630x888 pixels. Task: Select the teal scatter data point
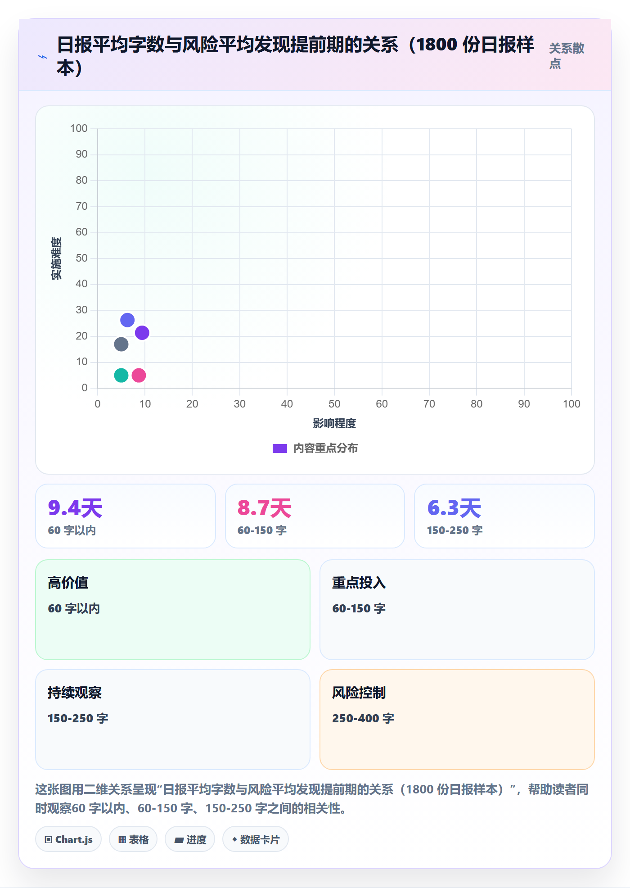click(x=121, y=375)
